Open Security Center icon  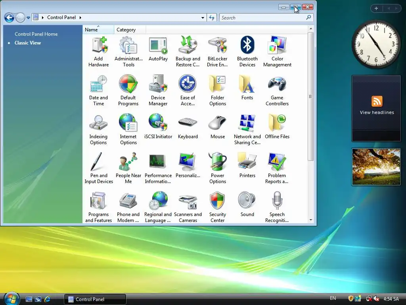pyautogui.click(x=218, y=207)
